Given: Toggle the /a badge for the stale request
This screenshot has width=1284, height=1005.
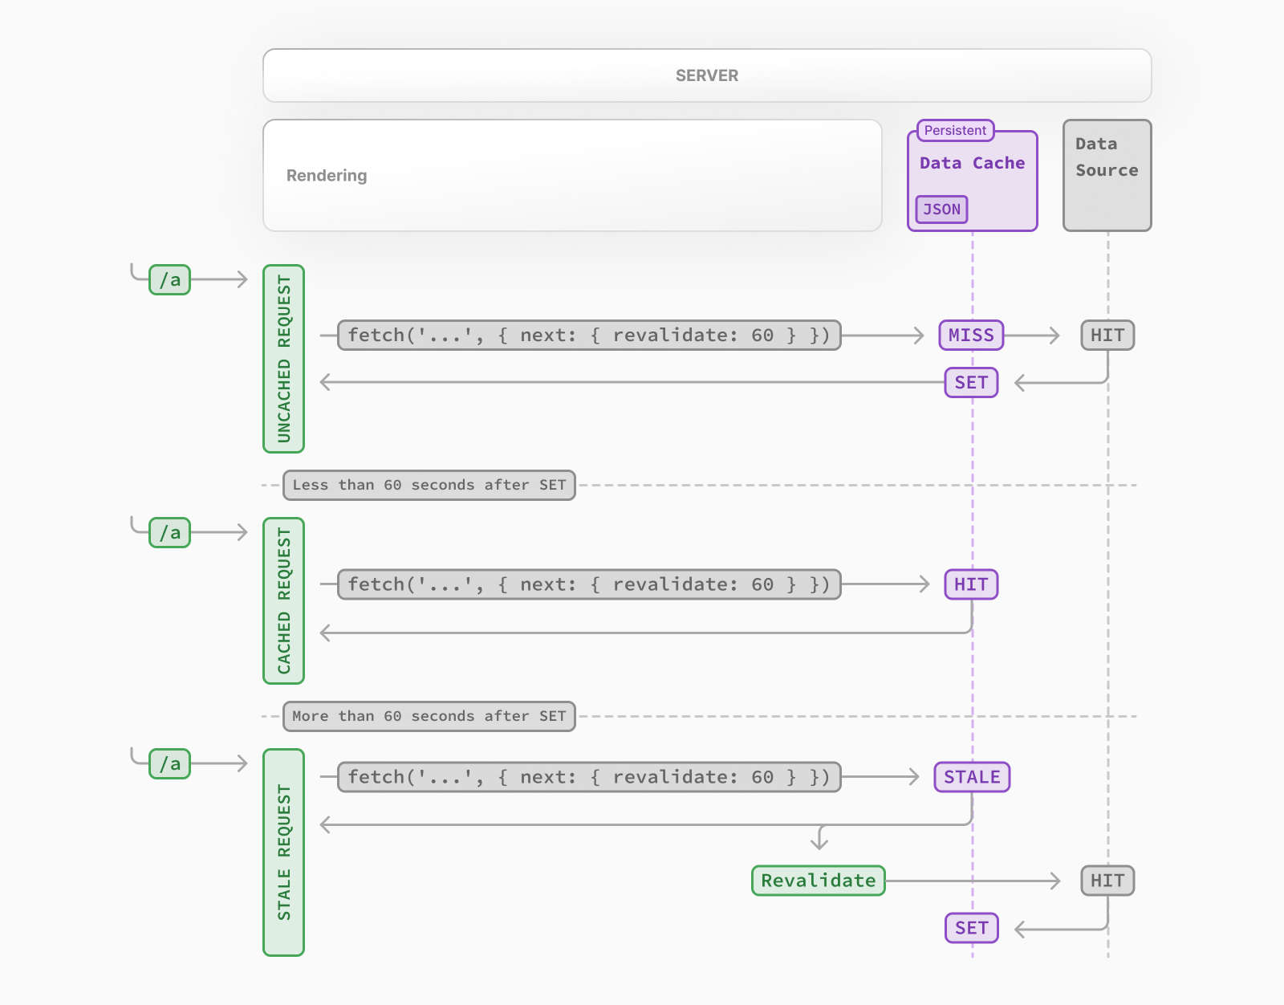Looking at the screenshot, I should 169,763.
